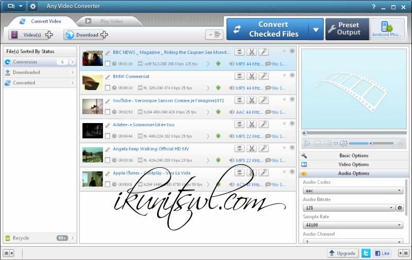
Task: Open the Audio Codec aac dropdown
Action: tap(353, 190)
